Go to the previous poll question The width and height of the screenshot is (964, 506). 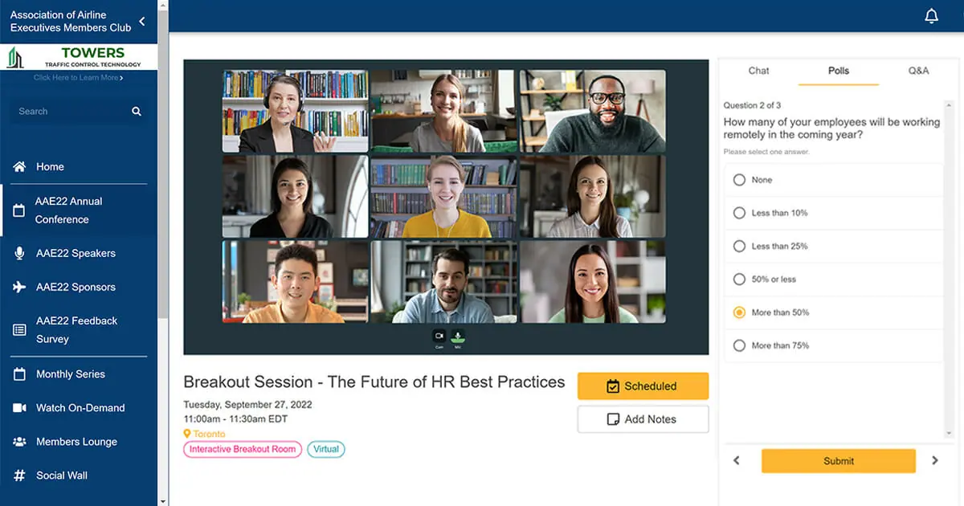737,461
